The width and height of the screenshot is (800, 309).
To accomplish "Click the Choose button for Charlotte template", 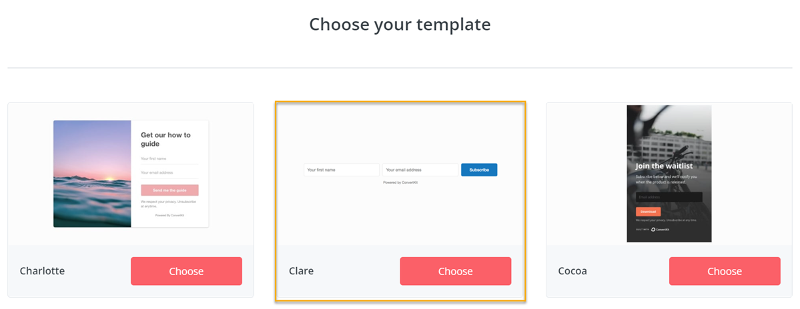I will [x=186, y=271].
